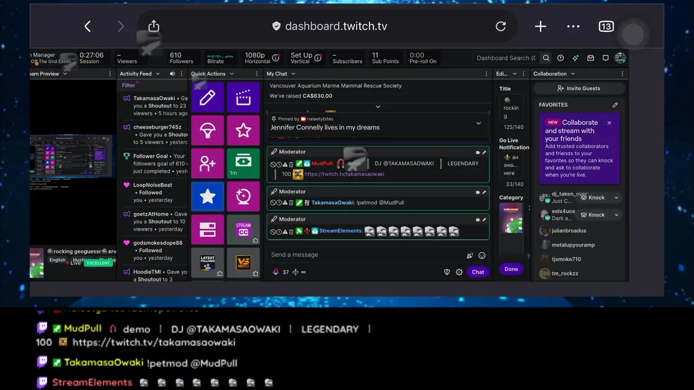
Task: Collapse the charity banner with the chevron
Action: [x=378, y=107]
